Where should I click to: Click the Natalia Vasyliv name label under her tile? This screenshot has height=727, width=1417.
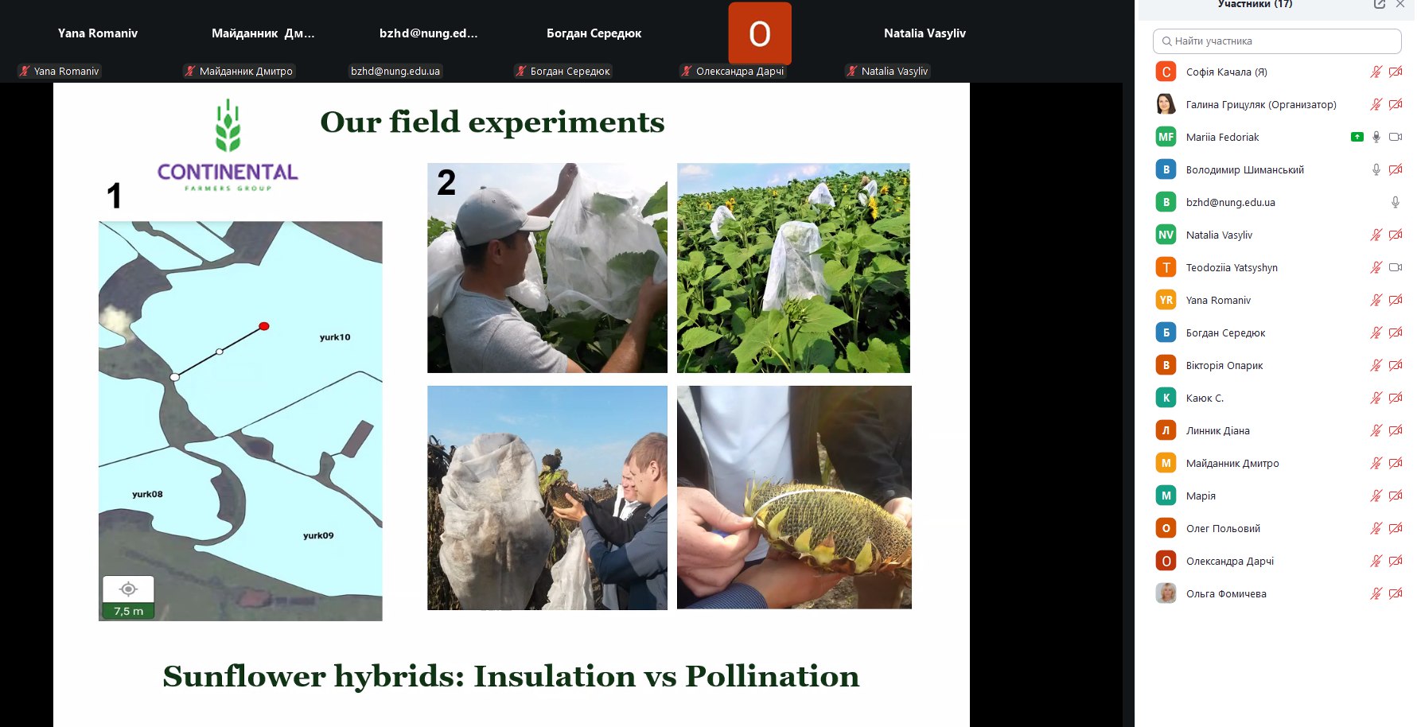(893, 72)
